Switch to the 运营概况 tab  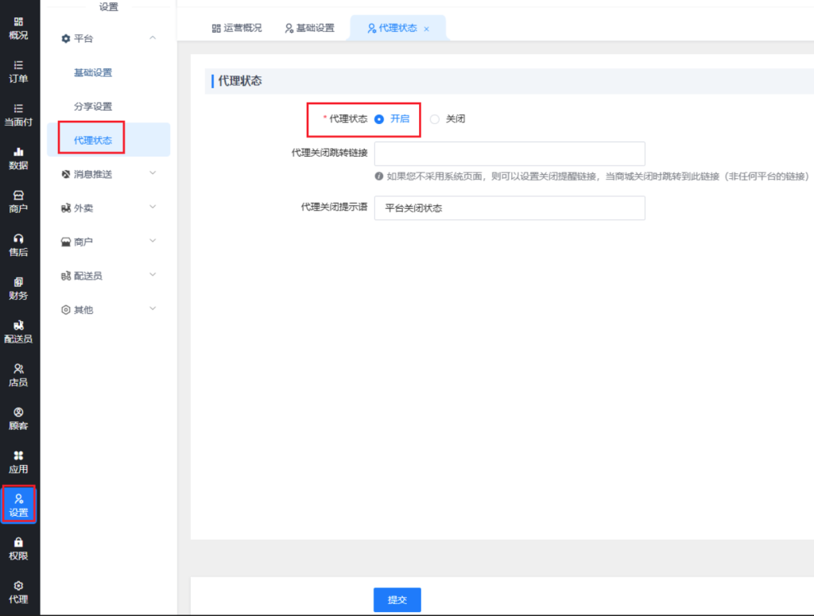coord(236,28)
